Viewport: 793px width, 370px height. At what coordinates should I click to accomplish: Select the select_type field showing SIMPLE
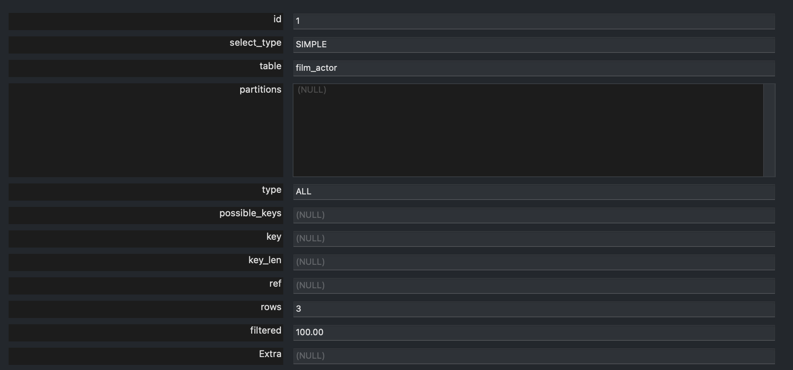click(534, 45)
